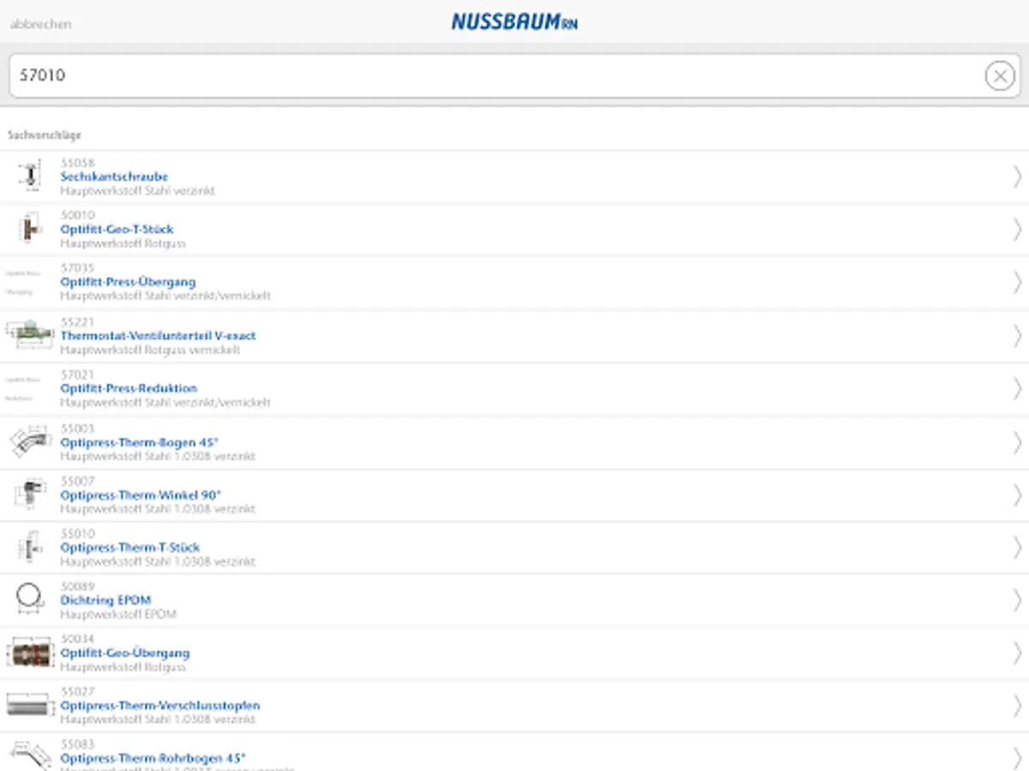This screenshot has height=771, width=1029.
Task: Select the Optifitt-Geo-T-Stück suggestion title
Action: (117, 229)
